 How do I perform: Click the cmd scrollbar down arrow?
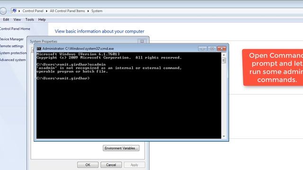[x=224, y=136]
